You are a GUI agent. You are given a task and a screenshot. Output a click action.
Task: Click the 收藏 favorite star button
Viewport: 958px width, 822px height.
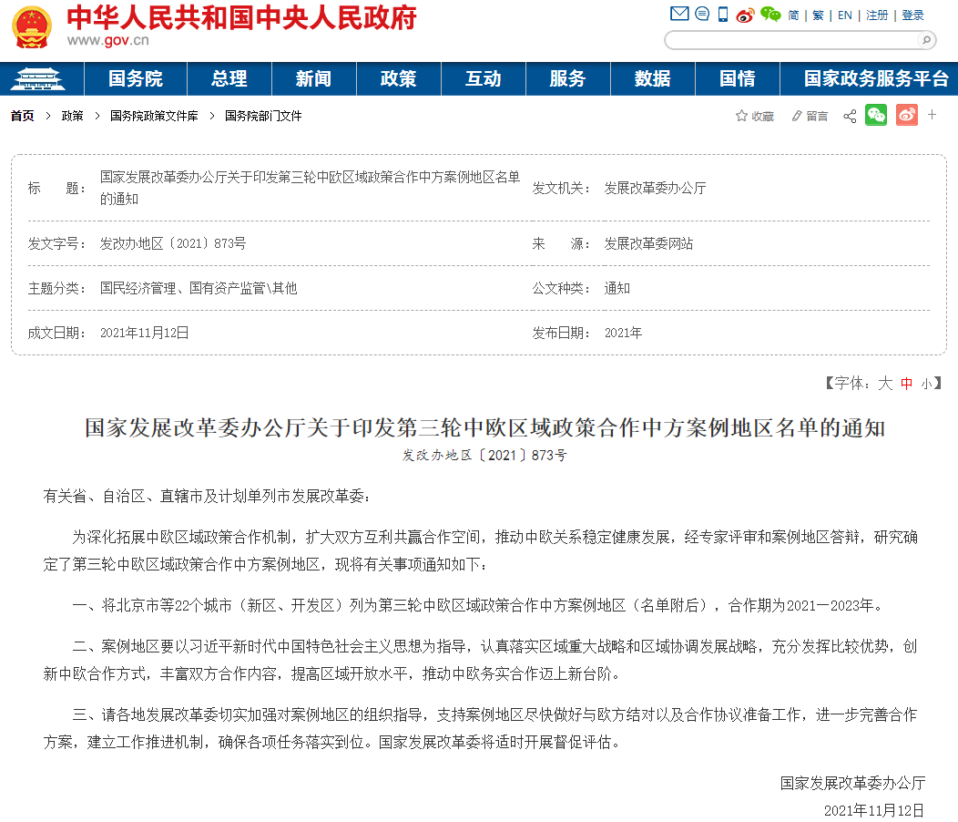[x=755, y=116]
